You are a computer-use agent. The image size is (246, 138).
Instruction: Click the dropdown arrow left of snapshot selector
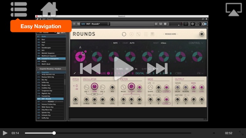tap(74, 24)
